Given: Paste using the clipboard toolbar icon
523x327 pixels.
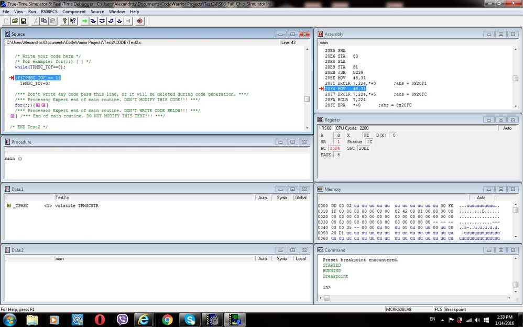Looking at the screenshot, I should 53,21.
